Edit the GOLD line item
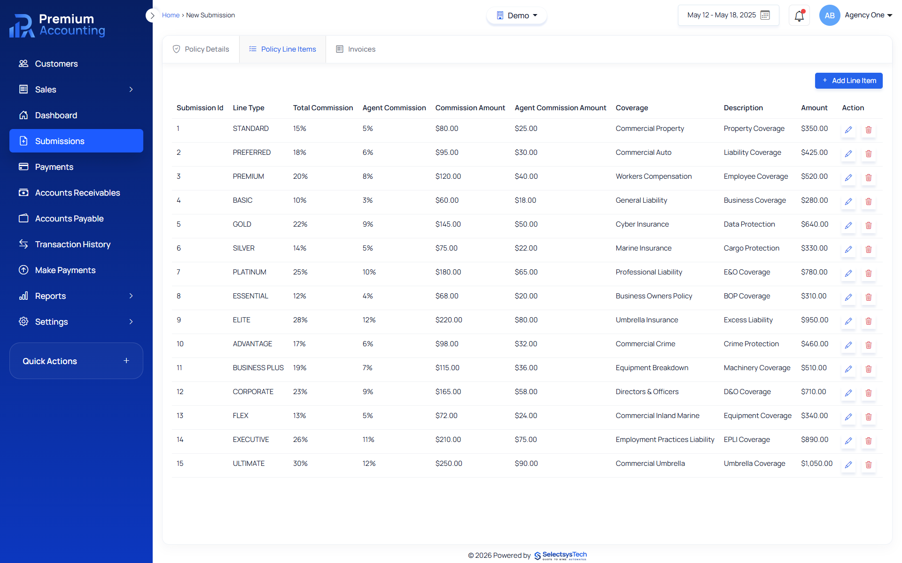 click(x=848, y=226)
